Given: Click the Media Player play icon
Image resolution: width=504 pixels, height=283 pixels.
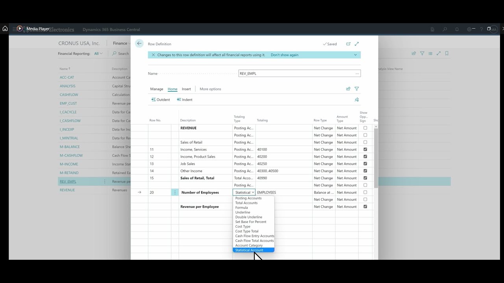Looking at the screenshot, I should [20, 29].
